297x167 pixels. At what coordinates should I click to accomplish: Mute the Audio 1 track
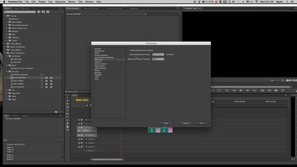(79, 135)
